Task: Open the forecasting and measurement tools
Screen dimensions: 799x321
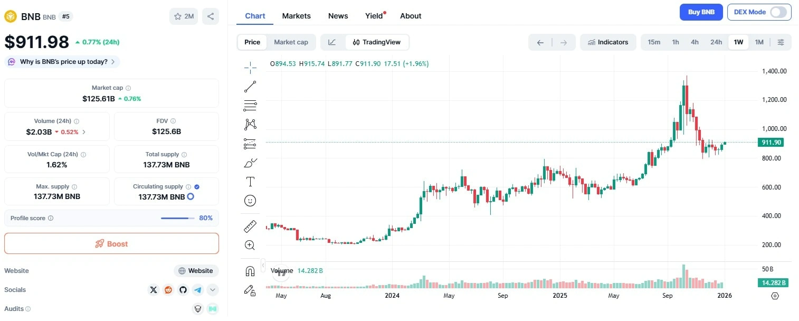Action: [x=250, y=144]
